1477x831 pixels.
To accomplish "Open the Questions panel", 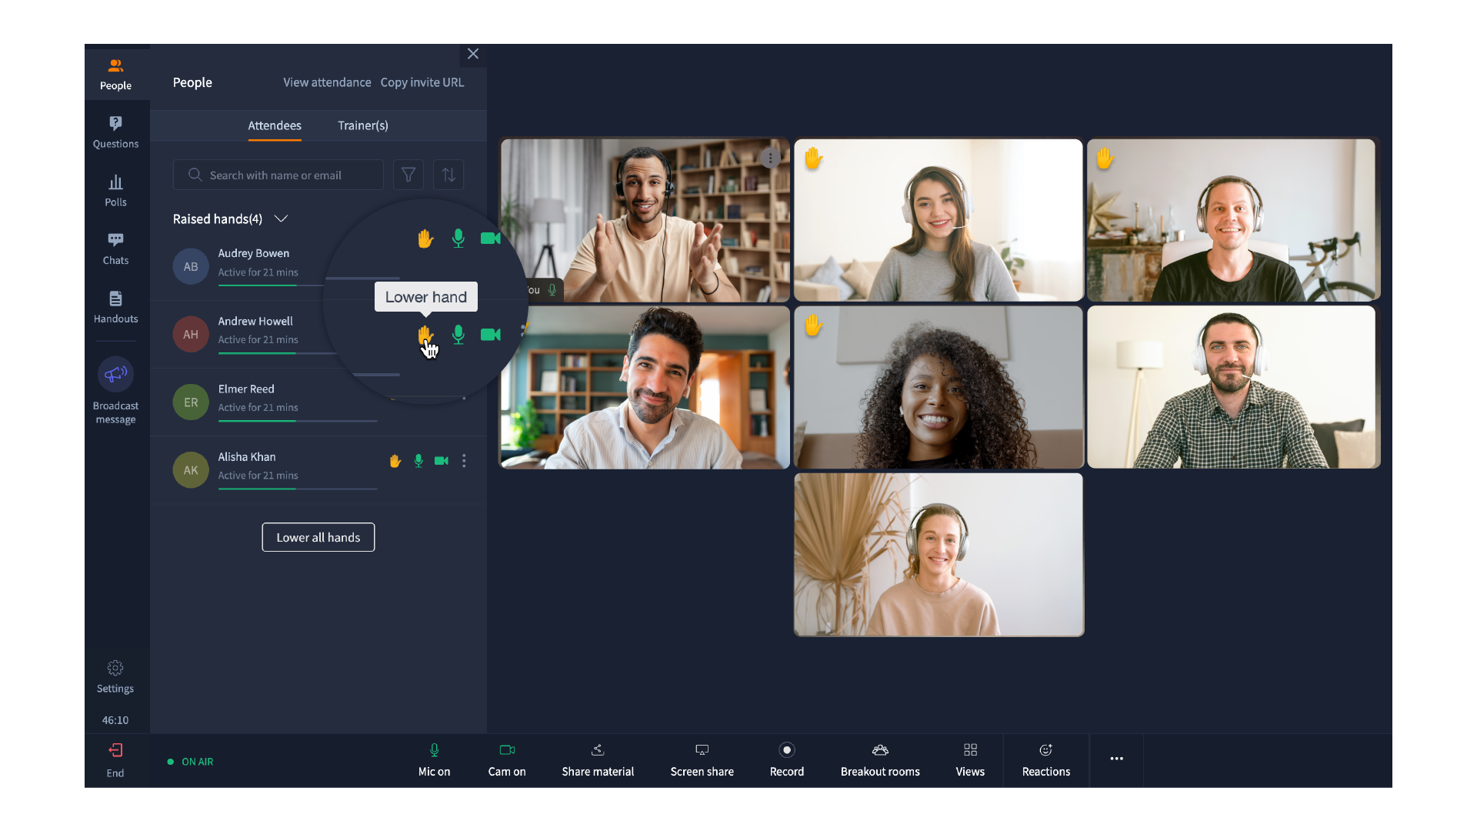I will [x=115, y=132].
